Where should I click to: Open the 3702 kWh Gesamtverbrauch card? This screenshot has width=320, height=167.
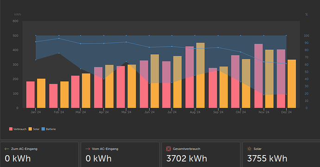[x=201, y=155]
